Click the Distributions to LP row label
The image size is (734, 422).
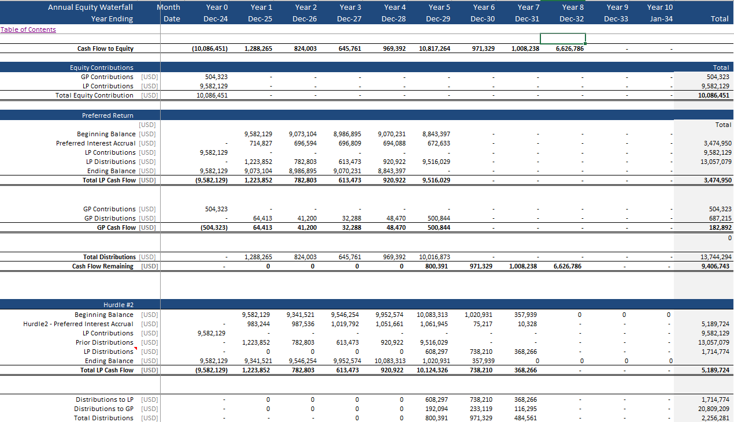pyautogui.click(x=105, y=399)
